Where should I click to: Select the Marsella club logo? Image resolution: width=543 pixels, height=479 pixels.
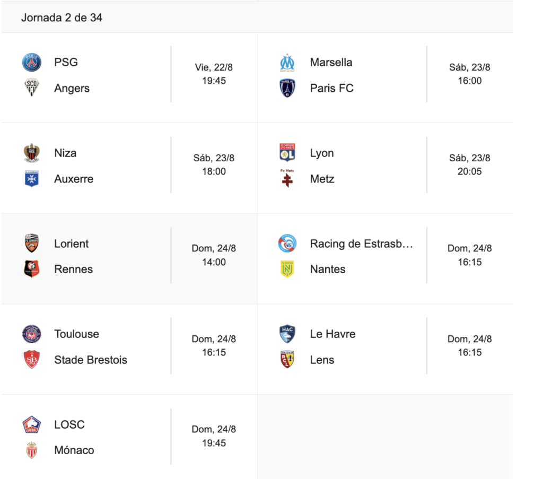point(287,63)
